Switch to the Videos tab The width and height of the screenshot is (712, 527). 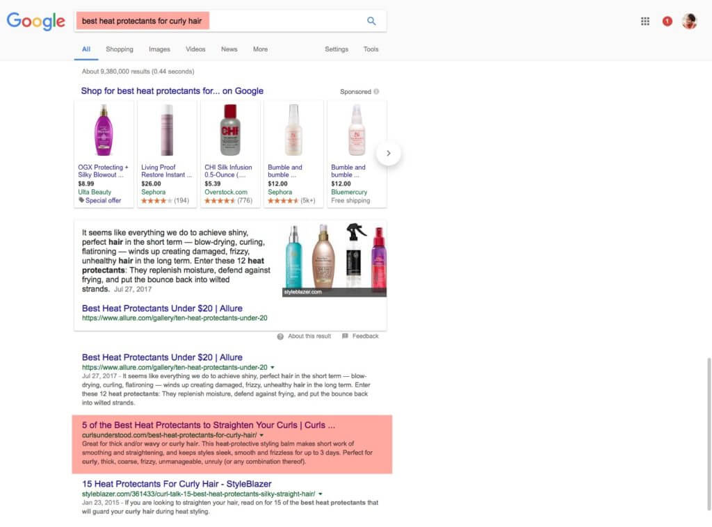(x=195, y=49)
